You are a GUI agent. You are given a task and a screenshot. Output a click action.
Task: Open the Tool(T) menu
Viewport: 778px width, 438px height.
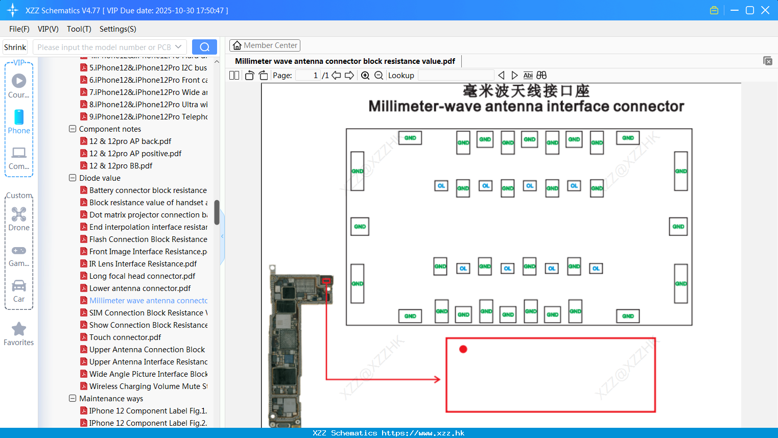pos(79,29)
